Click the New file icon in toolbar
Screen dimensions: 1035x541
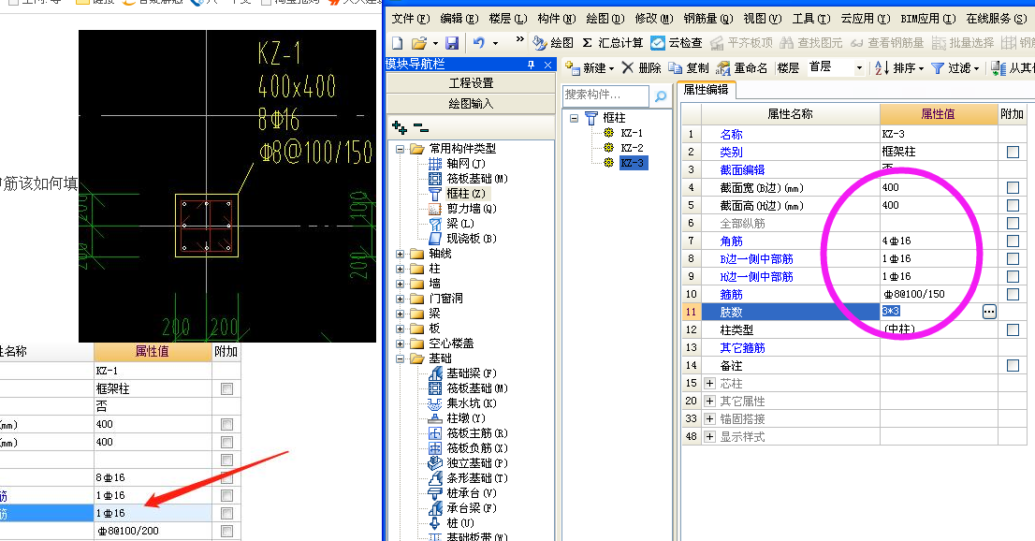pyautogui.click(x=398, y=43)
